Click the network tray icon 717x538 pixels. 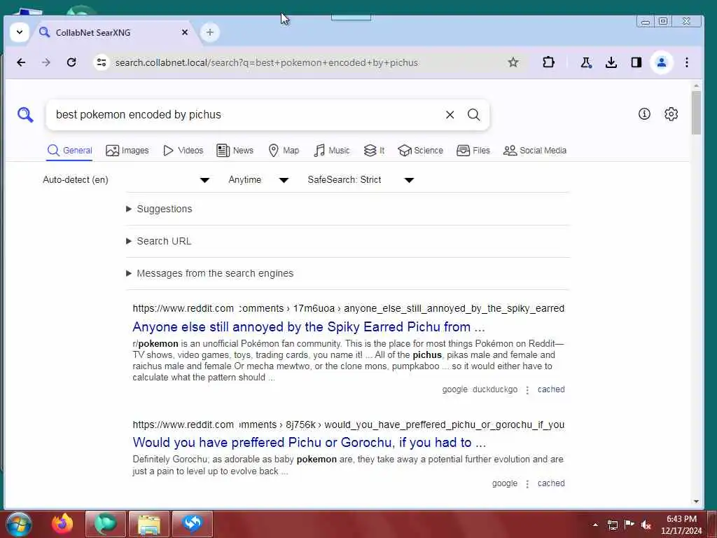[613, 525]
